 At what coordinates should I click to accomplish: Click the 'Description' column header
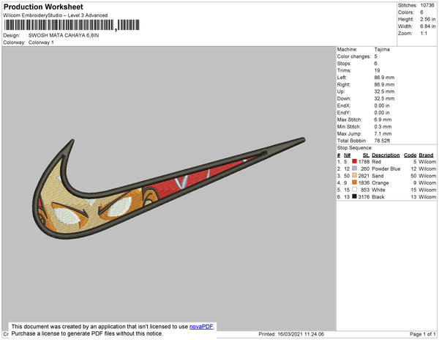tap(386, 155)
